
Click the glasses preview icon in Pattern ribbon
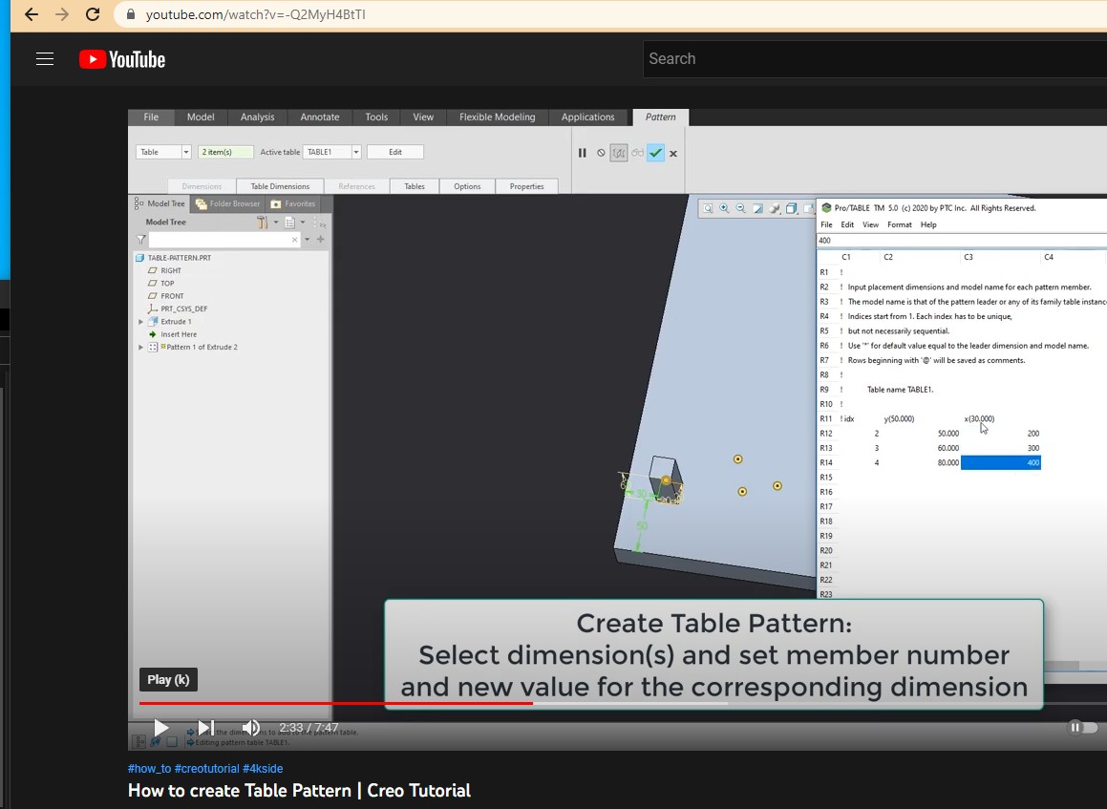(637, 153)
